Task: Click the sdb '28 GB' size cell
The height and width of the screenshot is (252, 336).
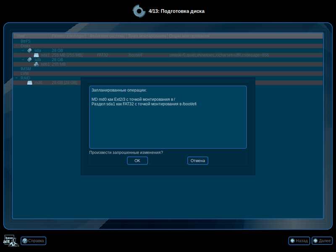Action: point(57,60)
